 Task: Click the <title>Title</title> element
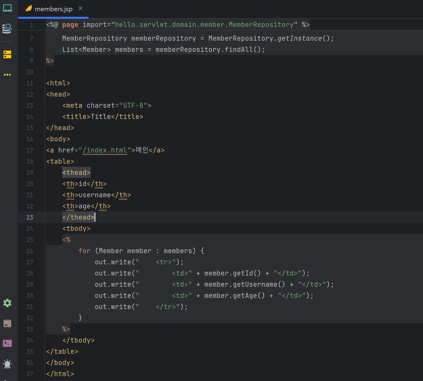pos(103,117)
